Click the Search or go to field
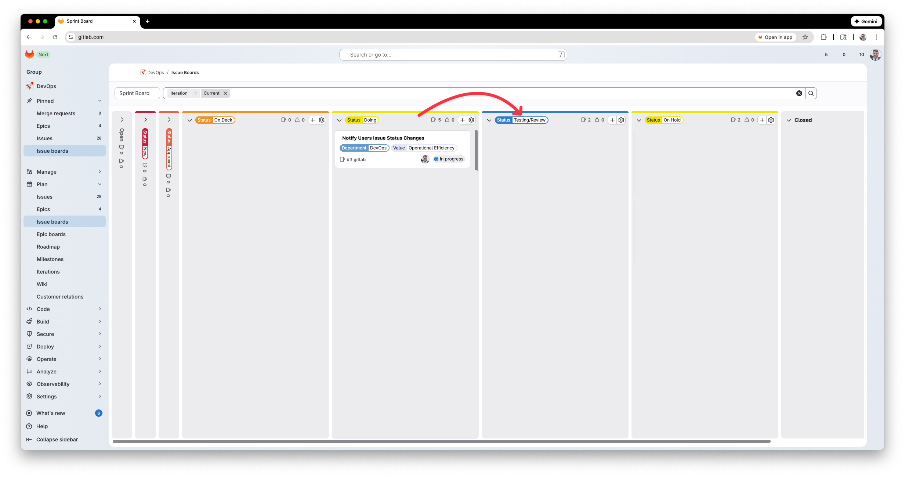The image size is (905, 477). pos(453,55)
